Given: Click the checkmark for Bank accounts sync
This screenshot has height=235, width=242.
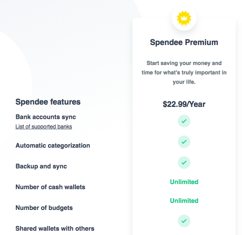Looking at the screenshot, I should 184,121.
